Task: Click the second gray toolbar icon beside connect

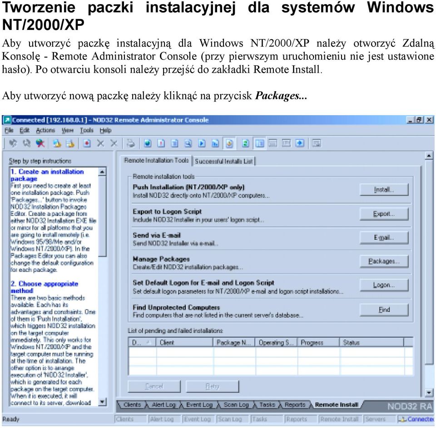Action: 26,143
